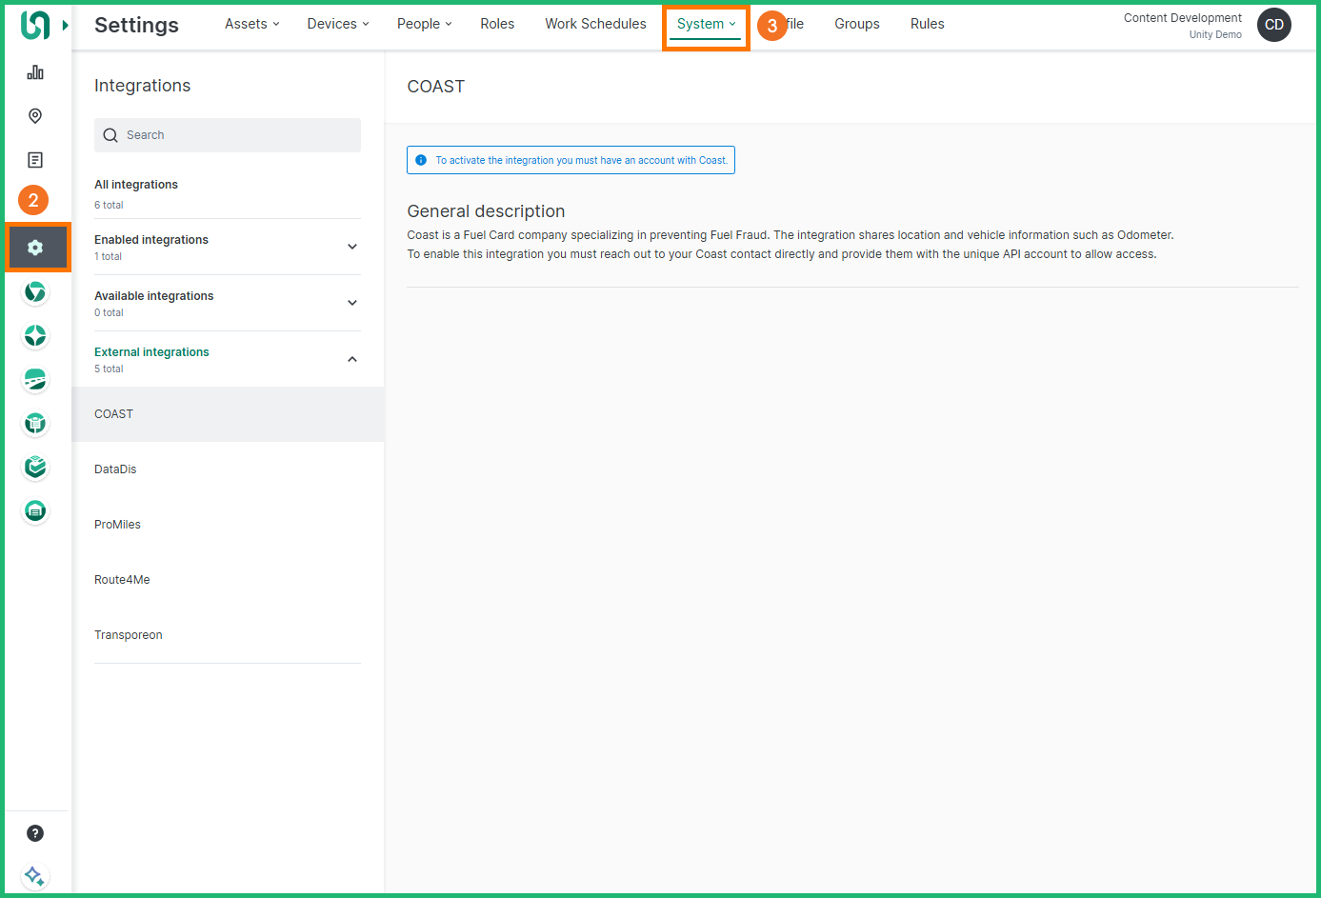Select the Route4Me integration
The width and height of the screenshot is (1321, 898).
click(122, 580)
